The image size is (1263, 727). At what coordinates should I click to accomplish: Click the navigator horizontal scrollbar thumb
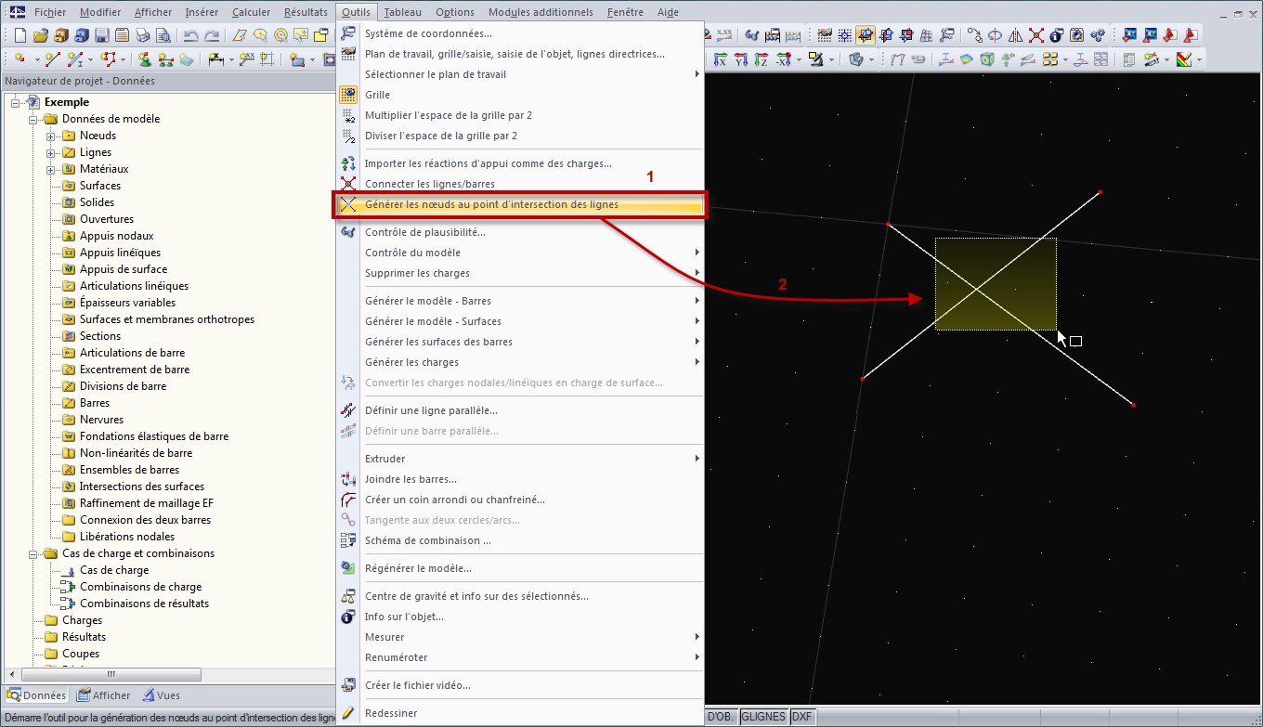pyautogui.click(x=111, y=674)
